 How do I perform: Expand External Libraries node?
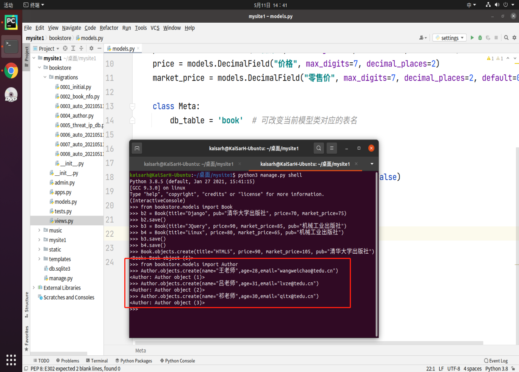[34, 288]
